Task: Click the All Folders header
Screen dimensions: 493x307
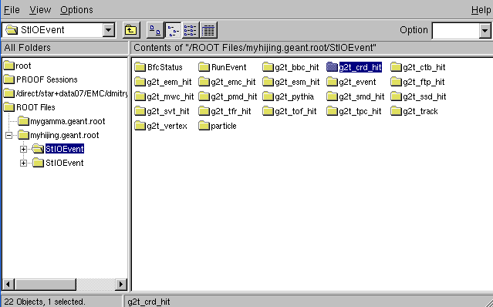Action: point(65,48)
